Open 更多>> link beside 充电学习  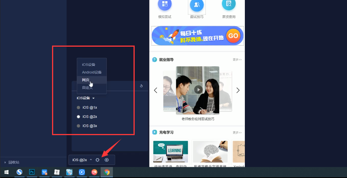coord(237,132)
